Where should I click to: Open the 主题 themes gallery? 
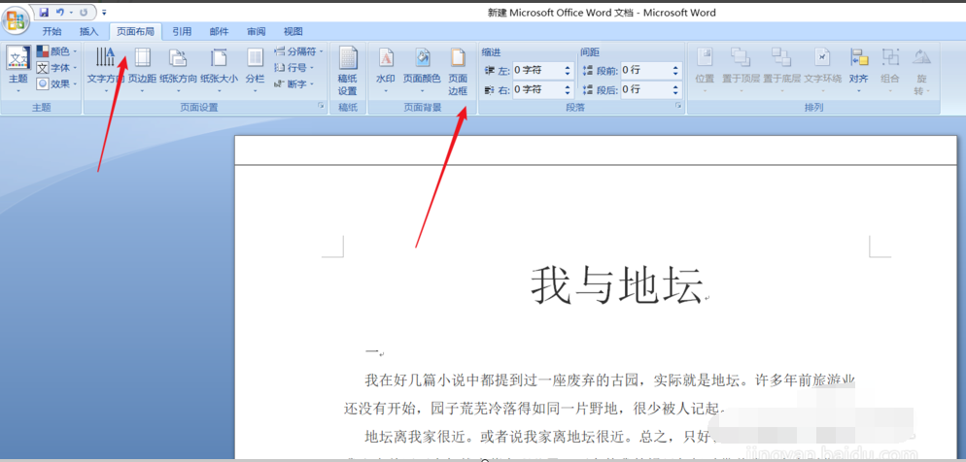pyautogui.click(x=17, y=70)
